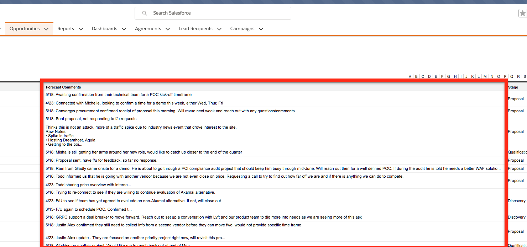Click 'Proposal sent, have f/u for feedback' comment

(x=101, y=160)
